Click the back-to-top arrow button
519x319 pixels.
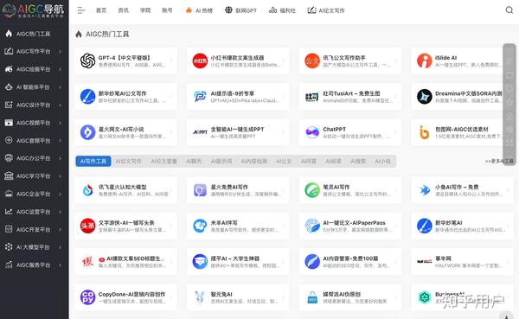[x=506, y=316]
